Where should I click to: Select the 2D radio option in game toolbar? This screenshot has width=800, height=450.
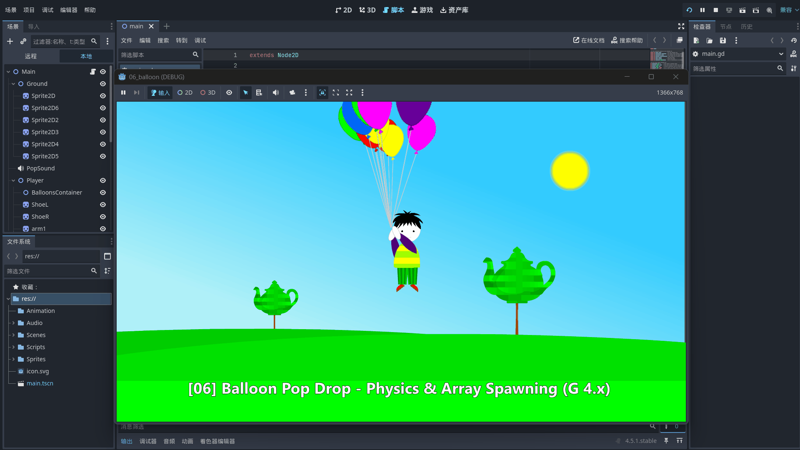tap(185, 92)
